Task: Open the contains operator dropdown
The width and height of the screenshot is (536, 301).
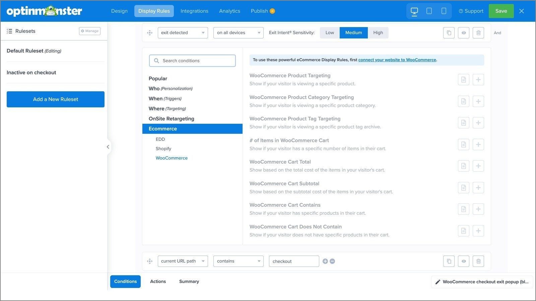Action: click(x=239, y=261)
